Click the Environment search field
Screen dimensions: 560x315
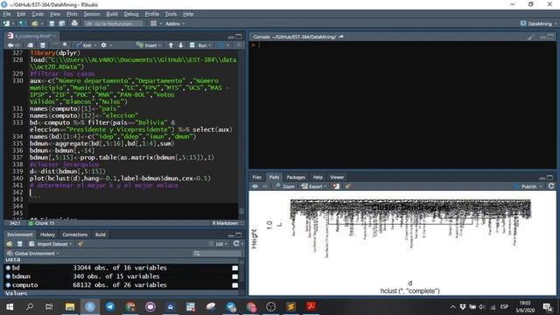pyautogui.click(x=217, y=253)
